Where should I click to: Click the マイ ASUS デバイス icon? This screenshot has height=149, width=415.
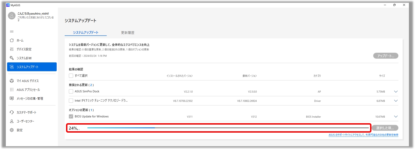[12, 81]
